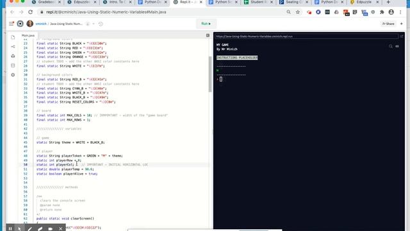
Task: Go back with browser back arrow
Action: click(12, 12)
